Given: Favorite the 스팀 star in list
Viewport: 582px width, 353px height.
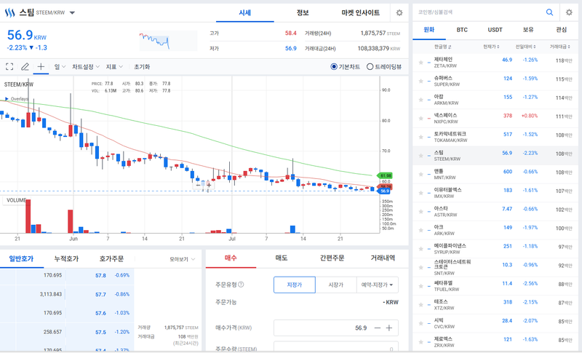Looking at the screenshot, I should [421, 156].
